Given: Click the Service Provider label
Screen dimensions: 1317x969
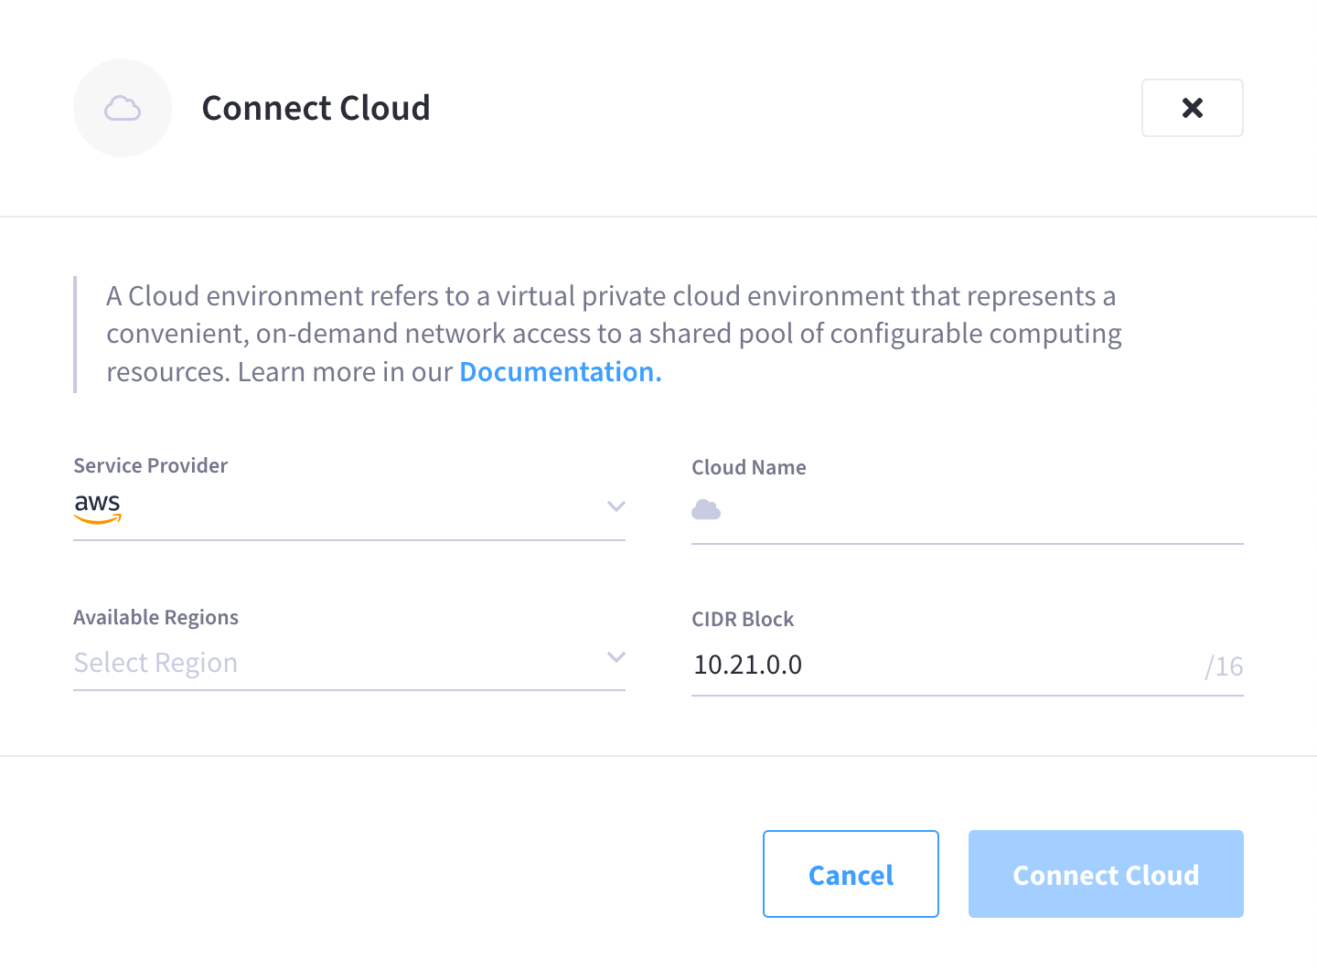Looking at the screenshot, I should [151, 465].
